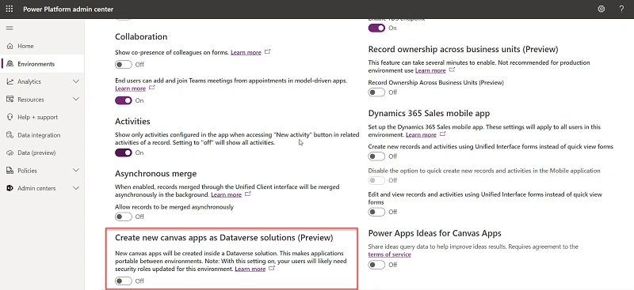Collapse navigation with the hamburger icon
Viewport: 634px width, 290px height.
10,28
